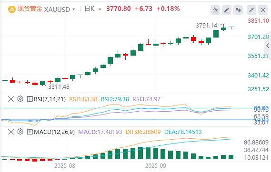Click the collapse fullscreen arrows icon

click(x=251, y=10)
